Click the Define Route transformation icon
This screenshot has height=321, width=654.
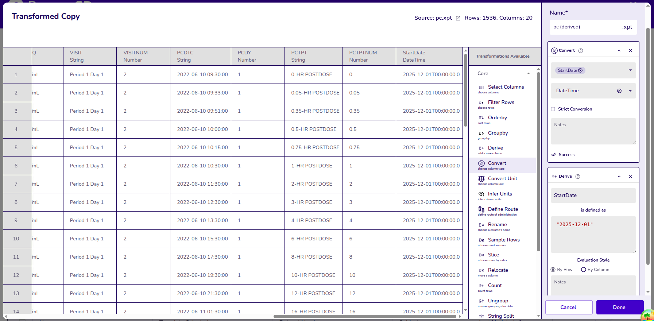tap(481, 209)
